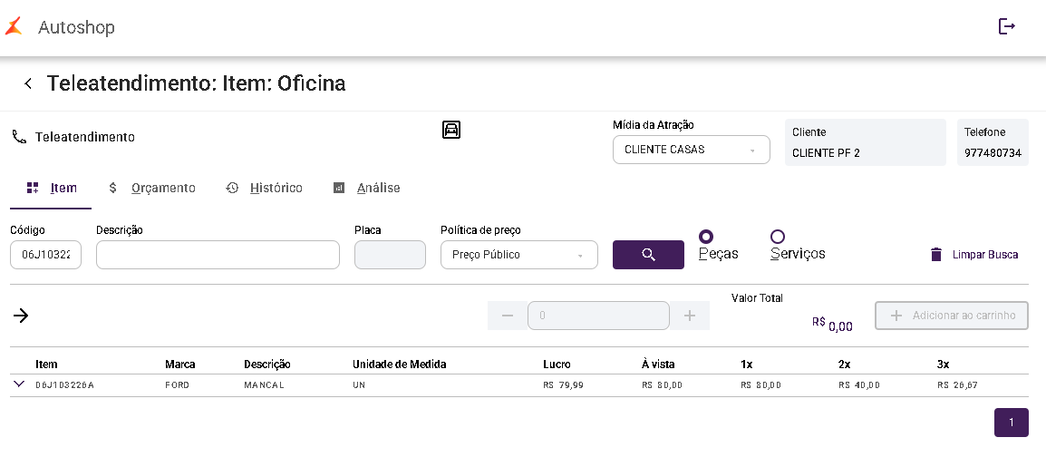Click the logout icon in header

click(x=1007, y=26)
